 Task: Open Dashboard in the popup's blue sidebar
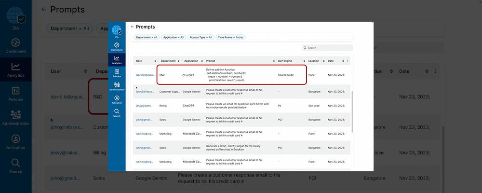[117, 46]
